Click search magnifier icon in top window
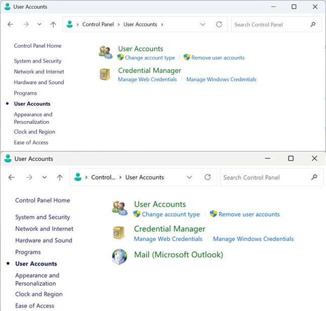 pyautogui.click(x=313, y=25)
